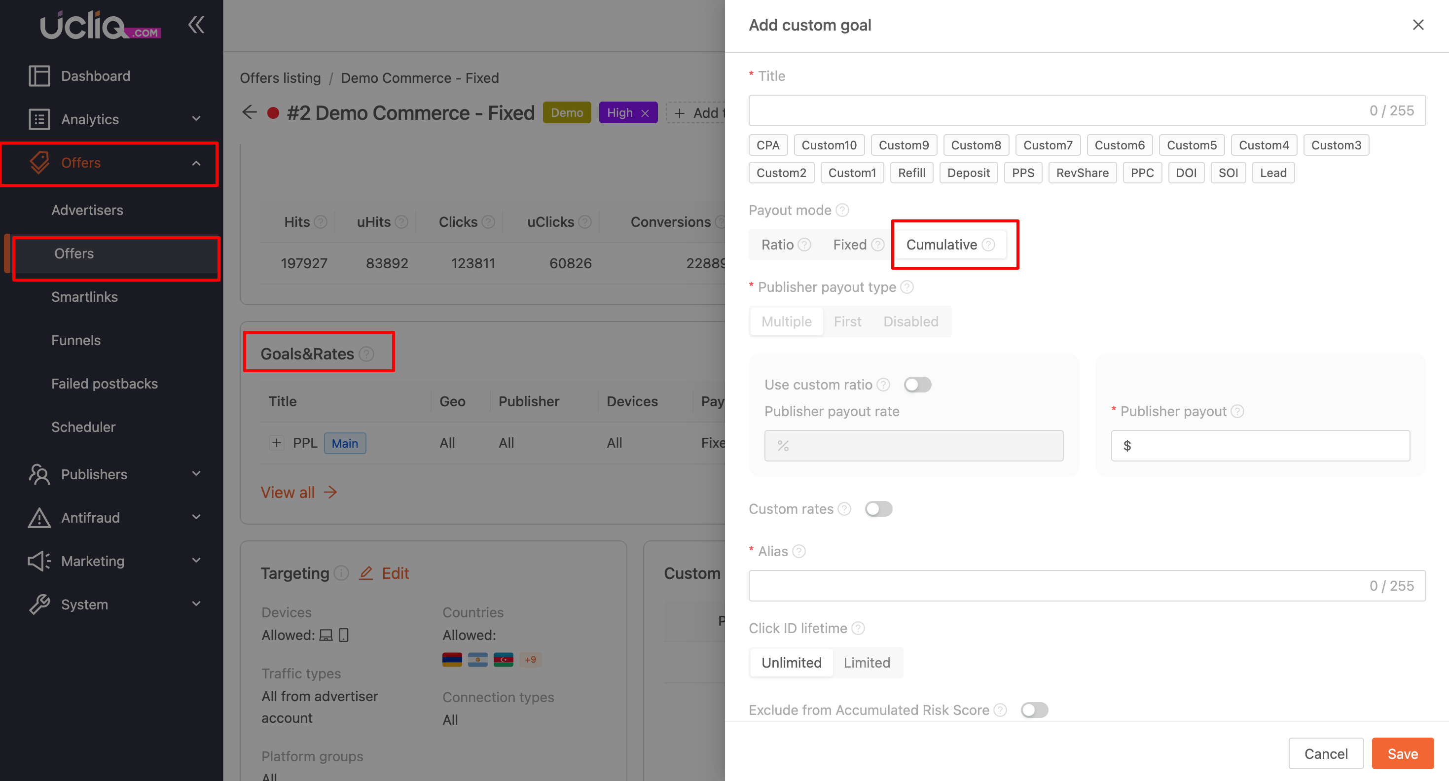Expand the Publishers sidebar section
Viewport: 1449px width, 781px height.
196,474
